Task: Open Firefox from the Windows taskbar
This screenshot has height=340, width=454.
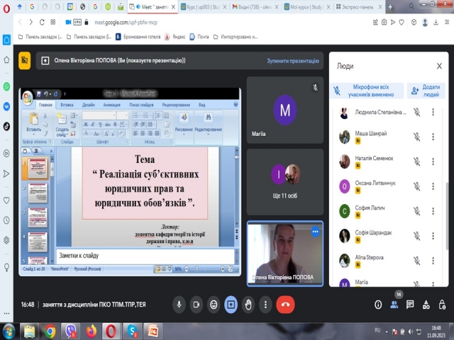Action: coord(91,330)
